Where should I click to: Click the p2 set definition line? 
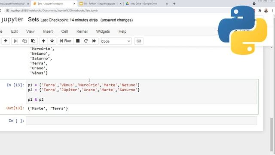pyautogui.click(x=84, y=90)
